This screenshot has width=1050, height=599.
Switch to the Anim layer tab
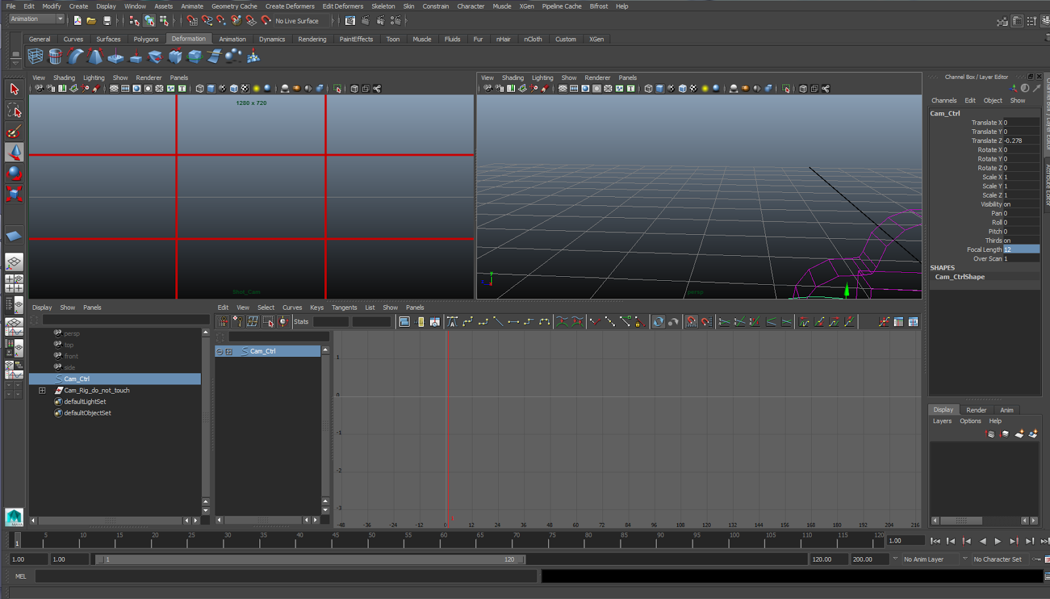1007,410
